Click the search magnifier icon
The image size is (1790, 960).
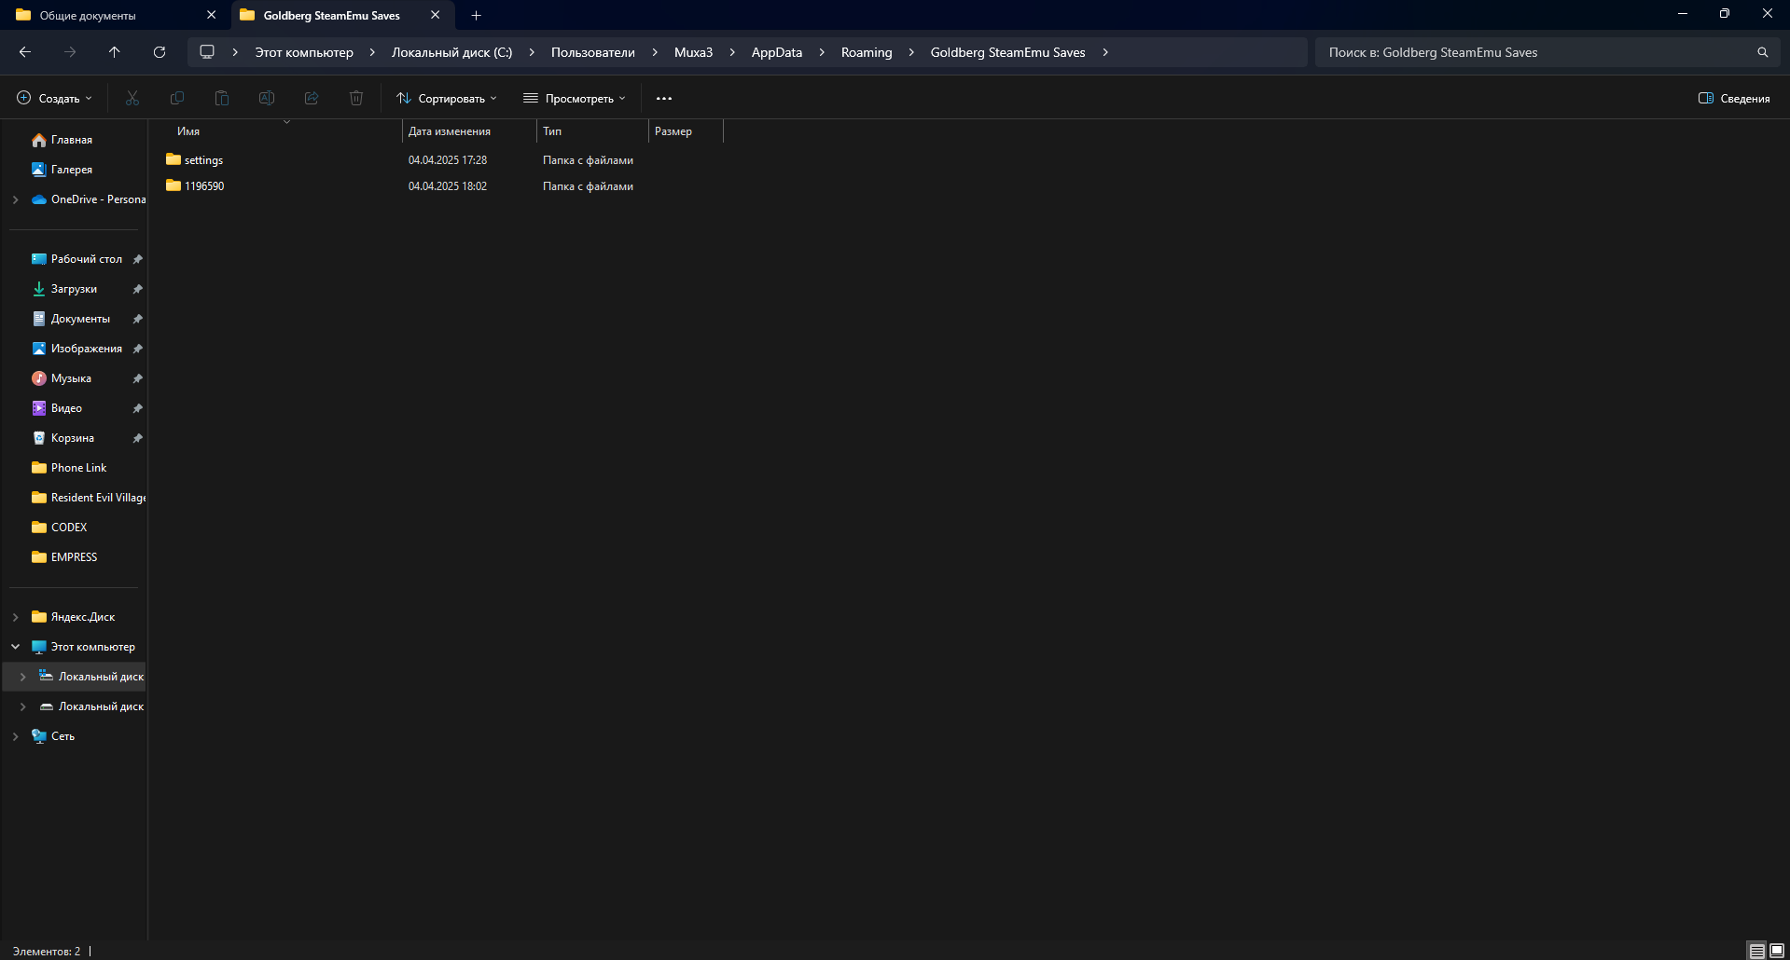pos(1763,52)
